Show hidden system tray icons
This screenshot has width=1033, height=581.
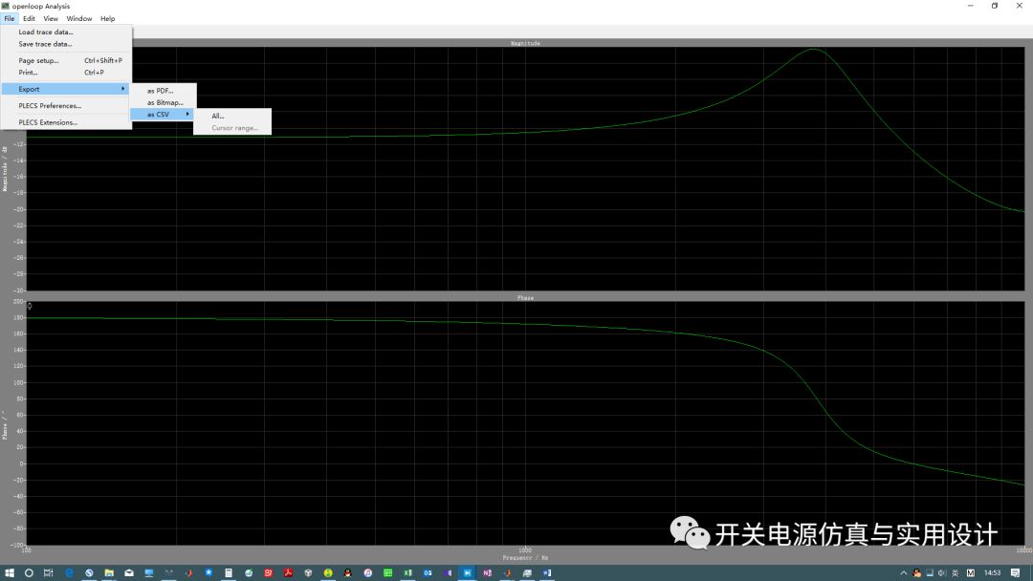pos(903,573)
